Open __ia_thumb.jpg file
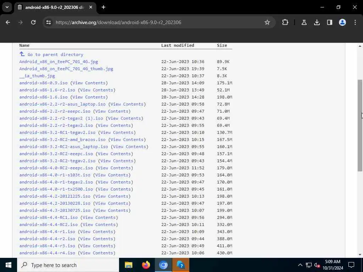The height and width of the screenshot is (272, 363). [37, 76]
